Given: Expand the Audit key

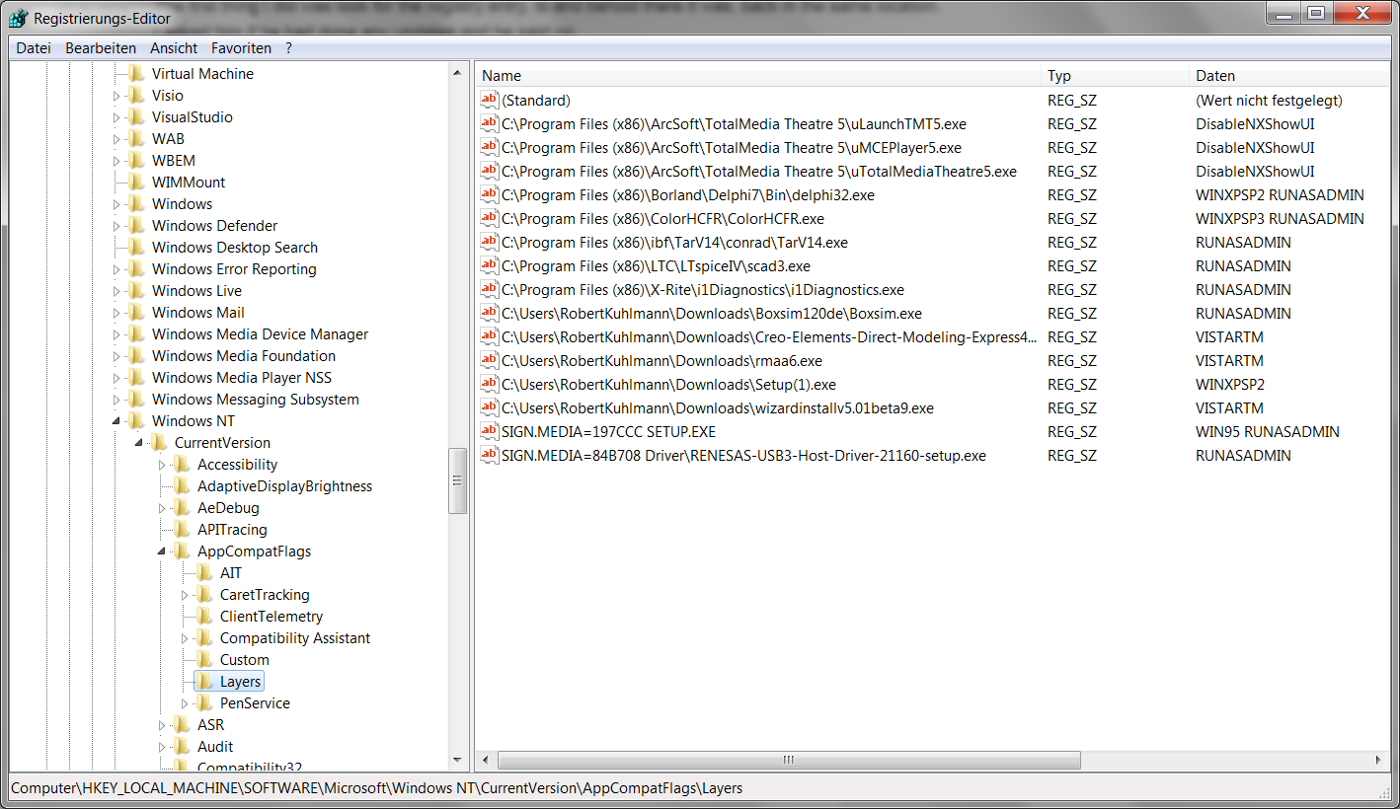Looking at the screenshot, I should click(160, 746).
